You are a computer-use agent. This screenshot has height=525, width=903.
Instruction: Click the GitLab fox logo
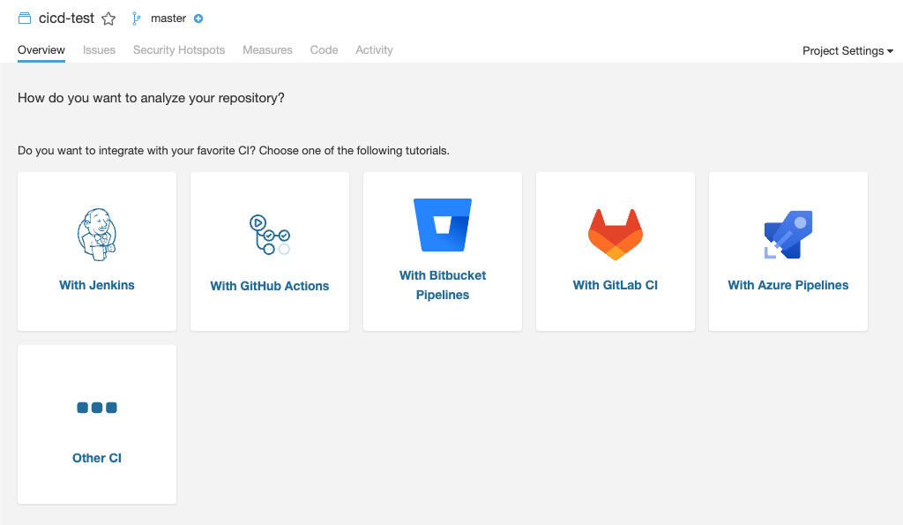click(615, 235)
